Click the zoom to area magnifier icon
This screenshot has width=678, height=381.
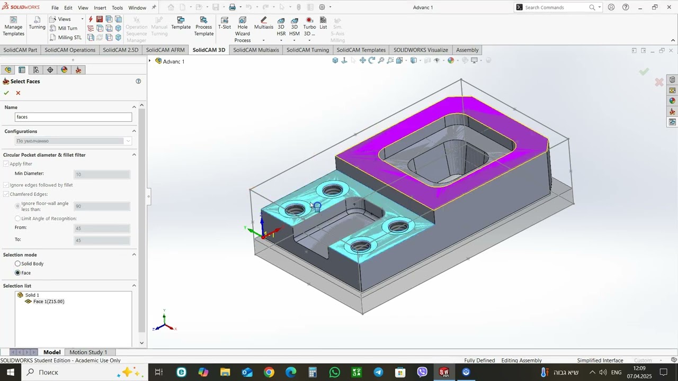[x=390, y=60]
